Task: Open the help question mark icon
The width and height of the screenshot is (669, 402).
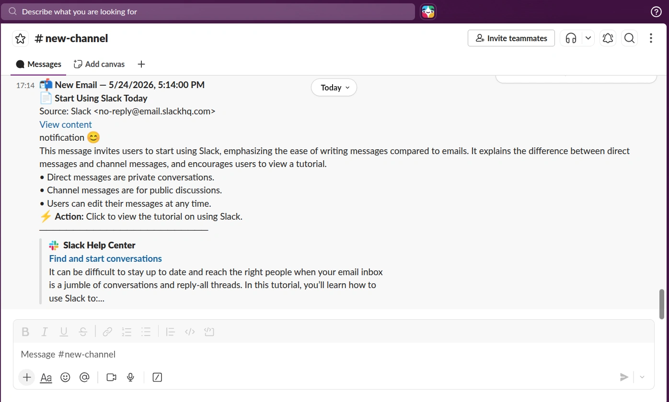Action: (656, 12)
